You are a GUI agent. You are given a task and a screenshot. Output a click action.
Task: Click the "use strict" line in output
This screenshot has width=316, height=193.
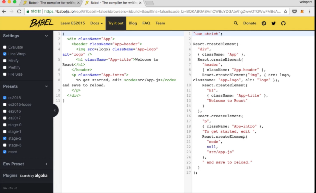click(208, 34)
